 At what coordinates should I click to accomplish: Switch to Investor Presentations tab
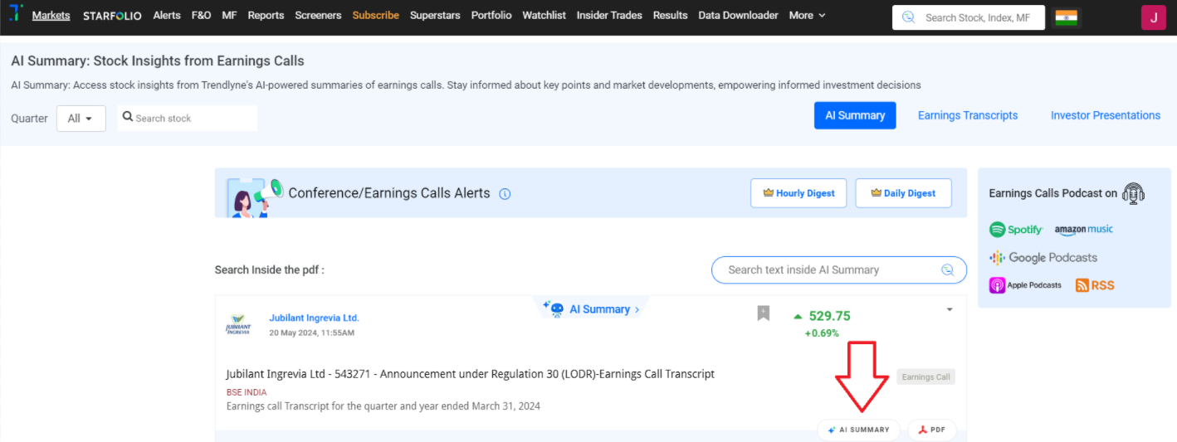(x=1106, y=115)
